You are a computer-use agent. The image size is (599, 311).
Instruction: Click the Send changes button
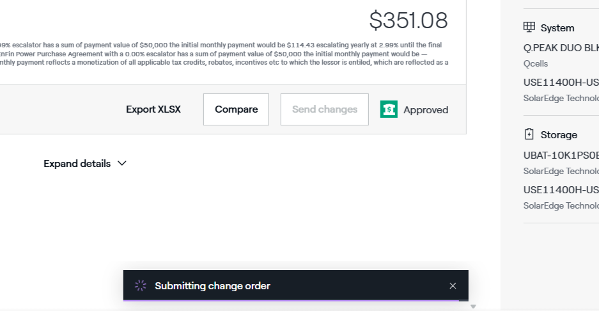pyautogui.click(x=324, y=109)
